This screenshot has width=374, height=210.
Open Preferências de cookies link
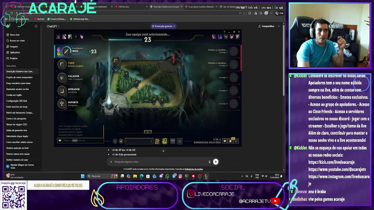pos(194,169)
